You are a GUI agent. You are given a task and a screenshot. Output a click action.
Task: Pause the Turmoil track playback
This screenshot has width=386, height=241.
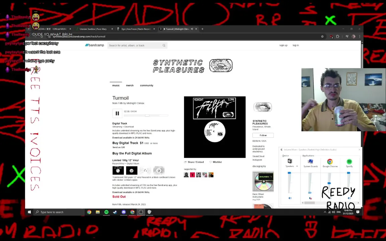[x=117, y=113]
